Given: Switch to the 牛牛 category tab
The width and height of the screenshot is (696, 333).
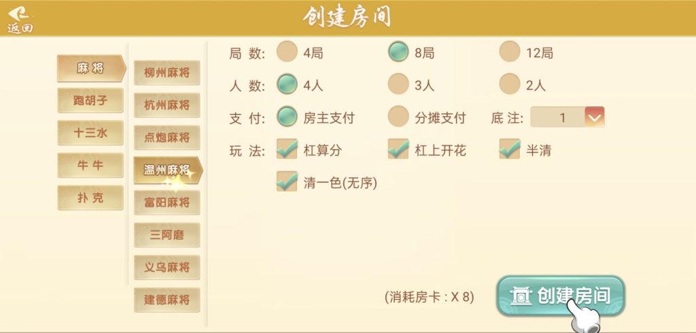Looking at the screenshot, I should point(90,165).
